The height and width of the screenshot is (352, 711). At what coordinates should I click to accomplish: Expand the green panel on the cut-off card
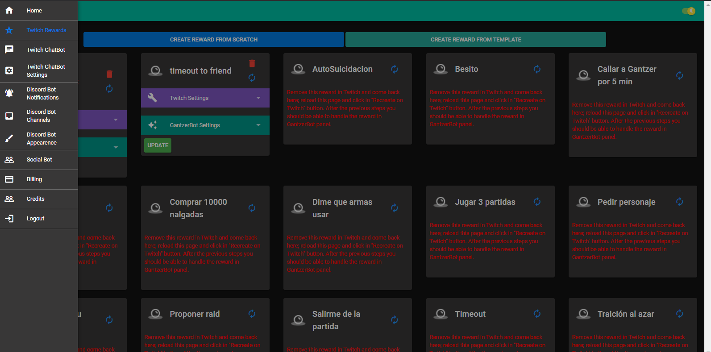pos(102,147)
